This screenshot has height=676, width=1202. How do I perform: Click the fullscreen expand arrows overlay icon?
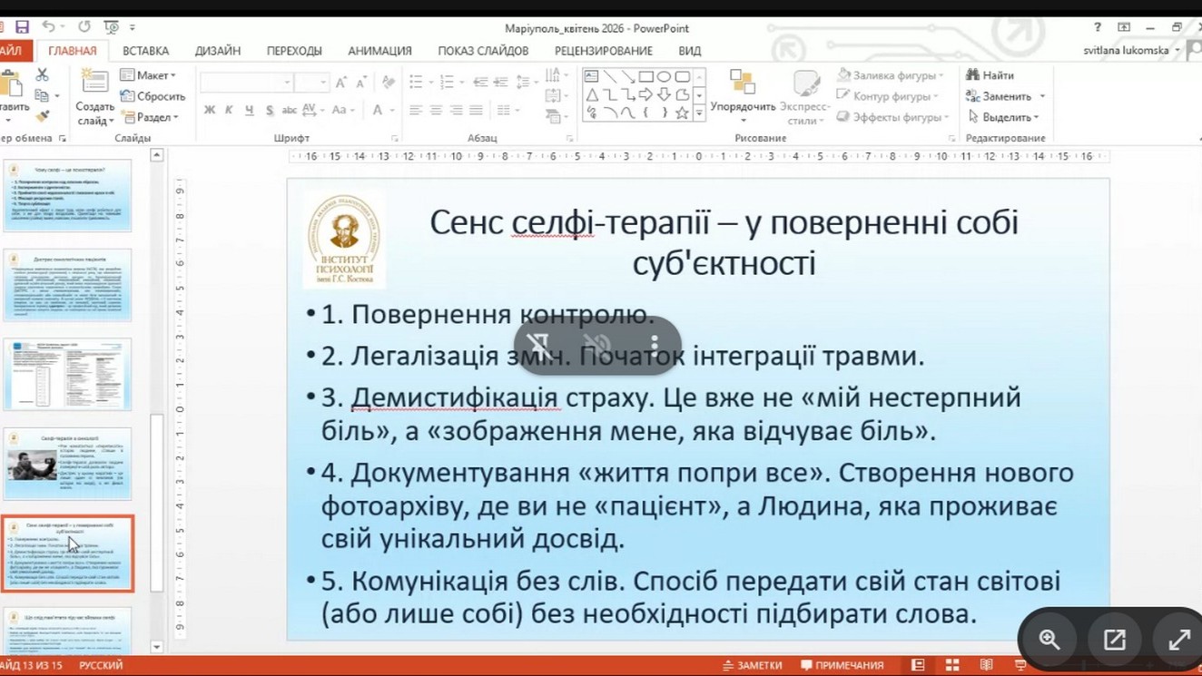coord(1178,639)
